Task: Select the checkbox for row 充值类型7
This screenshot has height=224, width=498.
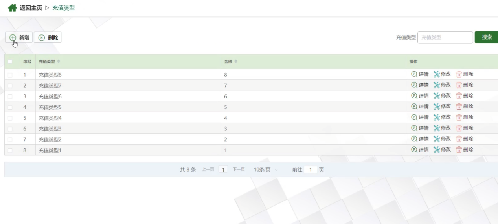Action: point(10,85)
